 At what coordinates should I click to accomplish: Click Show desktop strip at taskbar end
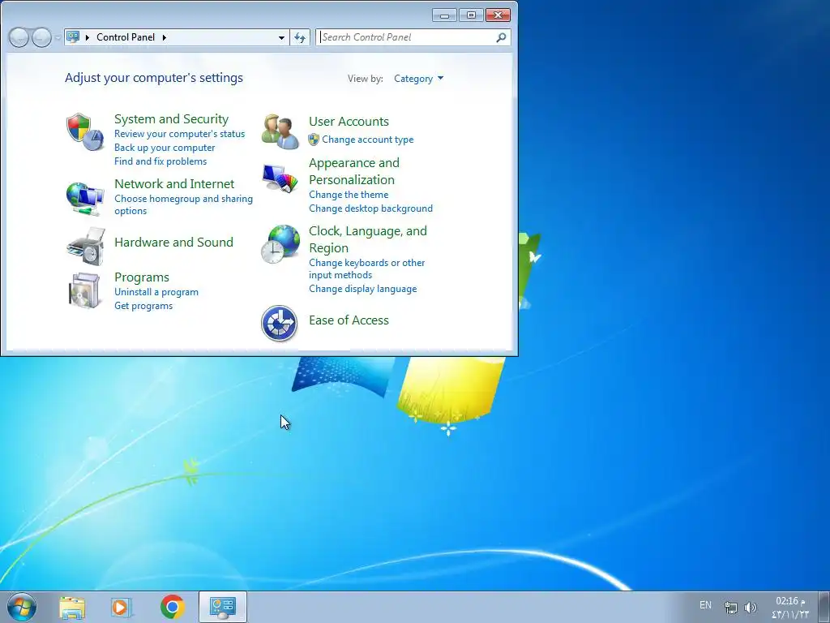(824, 607)
